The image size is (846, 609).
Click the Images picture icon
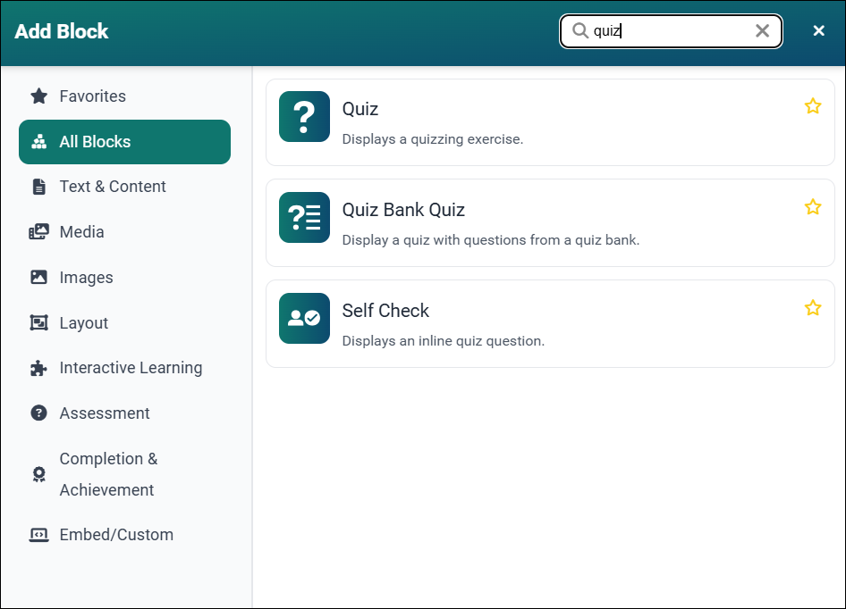pyautogui.click(x=38, y=277)
